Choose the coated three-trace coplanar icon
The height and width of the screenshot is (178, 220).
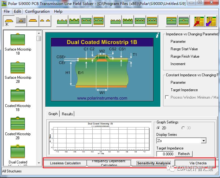coord(74,21)
